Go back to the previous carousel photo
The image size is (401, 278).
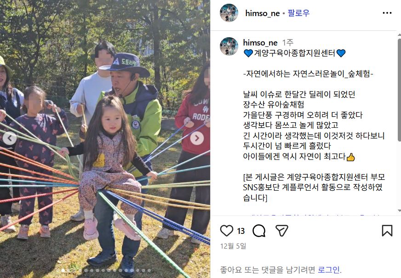[x=10, y=138]
